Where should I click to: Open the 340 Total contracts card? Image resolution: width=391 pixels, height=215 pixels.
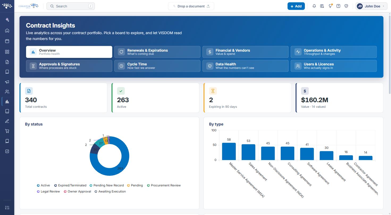(63, 98)
